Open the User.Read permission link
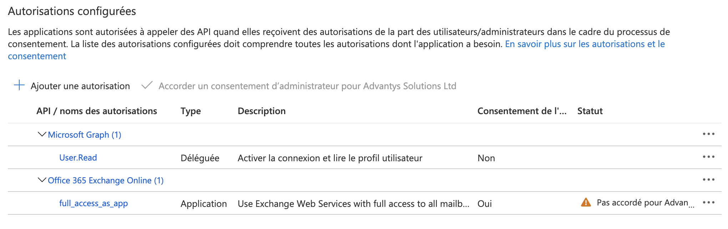 click(78, 158)
